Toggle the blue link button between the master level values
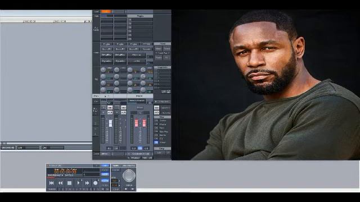This screenshot has height=202, width=360. [140, 148]
